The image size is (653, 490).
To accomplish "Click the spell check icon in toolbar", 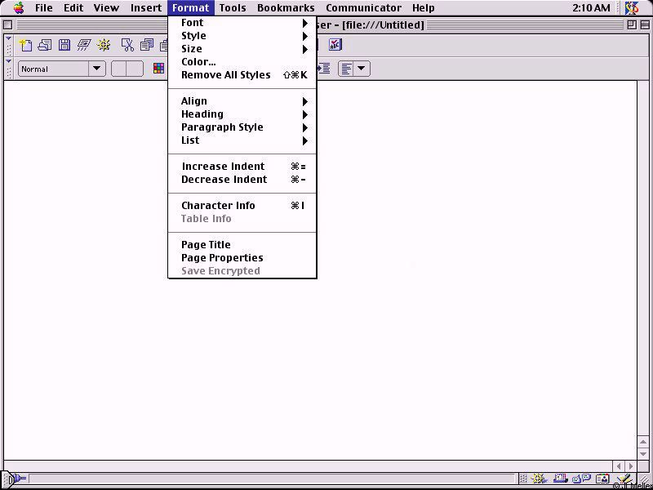I will tap(335, 45).
